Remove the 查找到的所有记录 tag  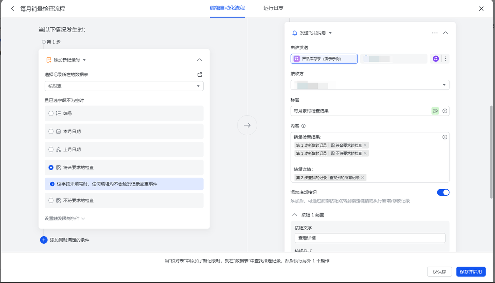point(363,178)
